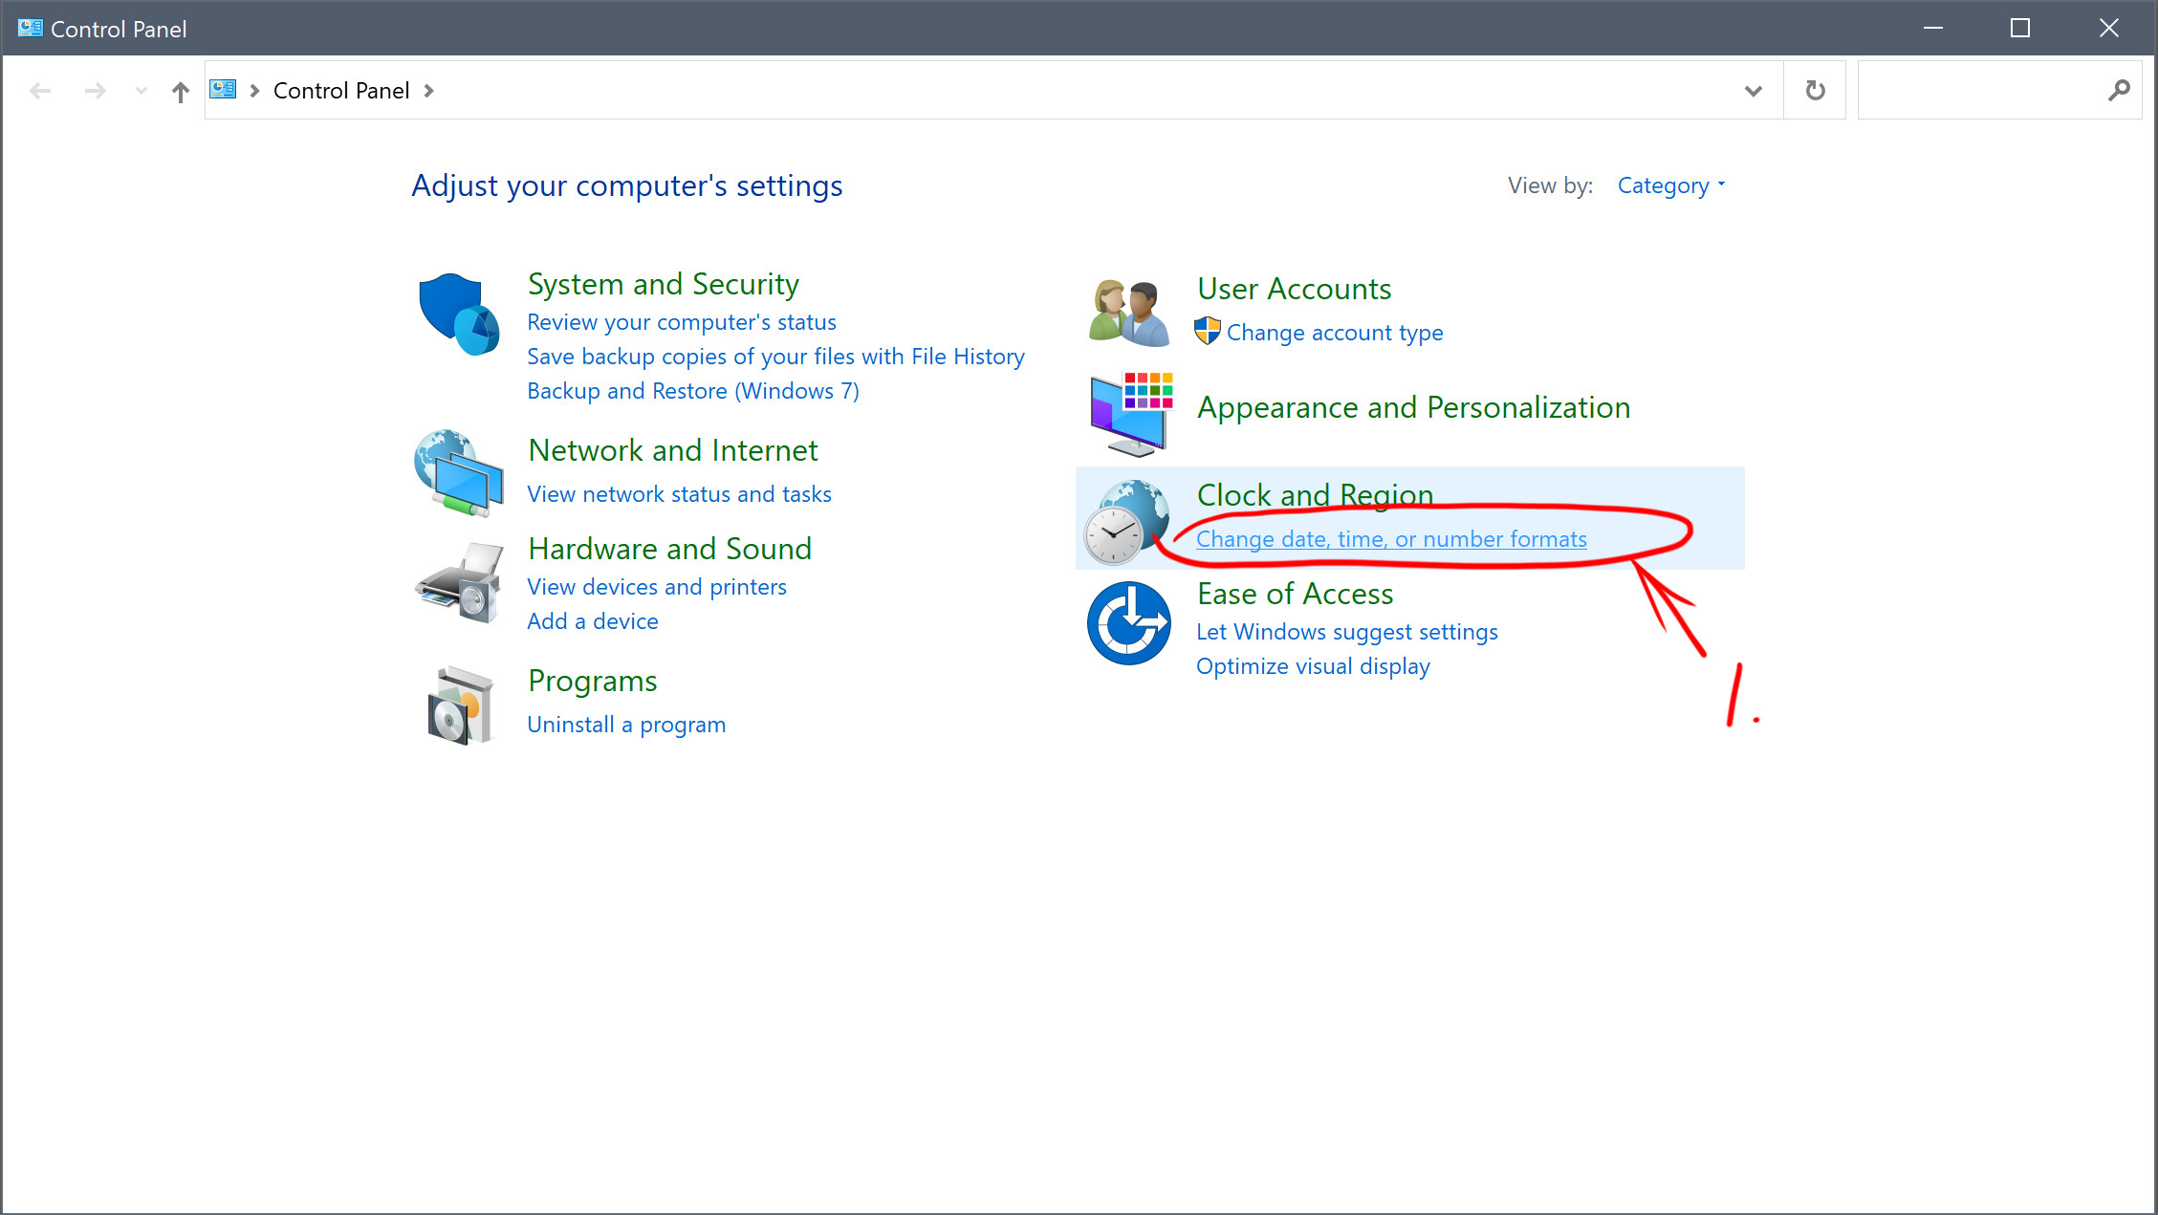The image size is (2158, 1215).
Task: Expand the address bar history dropdown
Action: (1754, 91)
